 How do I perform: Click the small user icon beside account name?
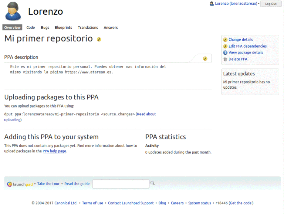click(212, 4)
